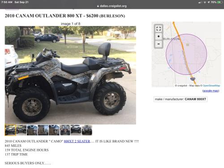Viewport: 224px width, 168px height.
Task: Select the second thumbnail image
Action: pos(21,130)
